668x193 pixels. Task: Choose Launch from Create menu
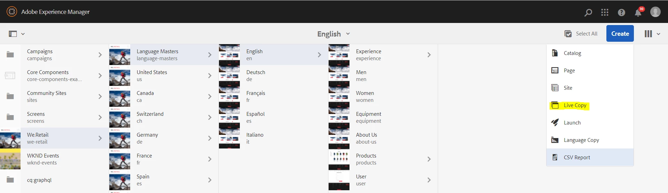(590, 122)
